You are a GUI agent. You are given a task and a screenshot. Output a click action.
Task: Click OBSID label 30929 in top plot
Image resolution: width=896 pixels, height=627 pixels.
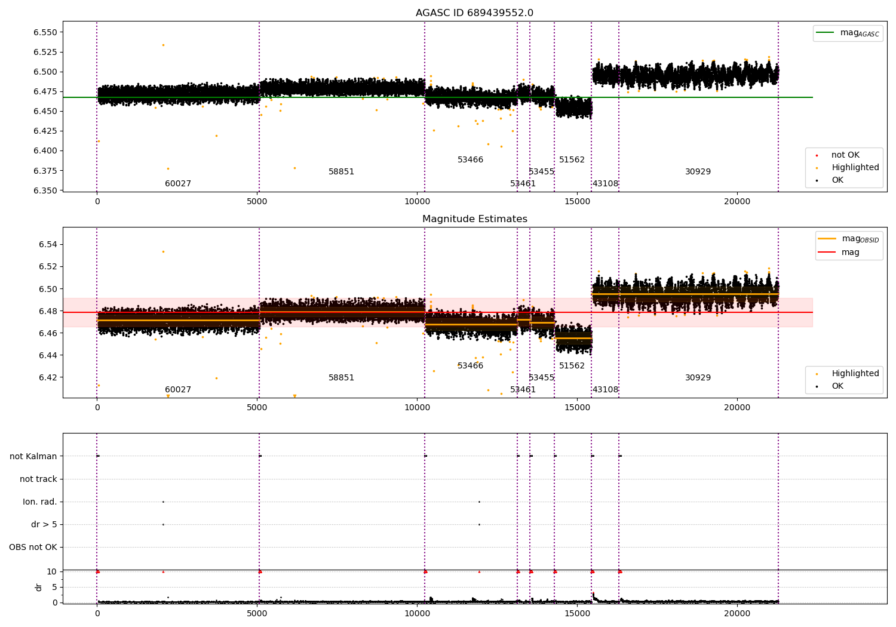(698, 172)
